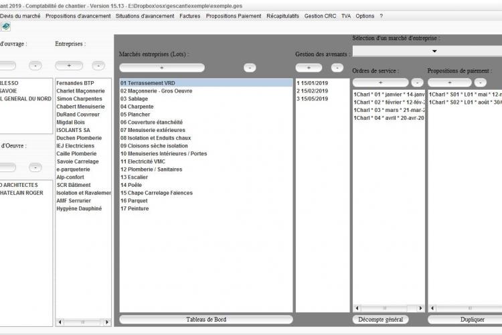
Task: Select lot 04 Charpente
Action: [206, 107]
